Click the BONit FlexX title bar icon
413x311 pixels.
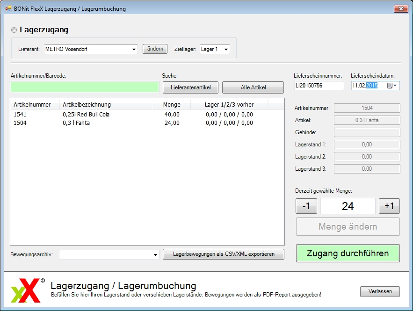point(8,8)
